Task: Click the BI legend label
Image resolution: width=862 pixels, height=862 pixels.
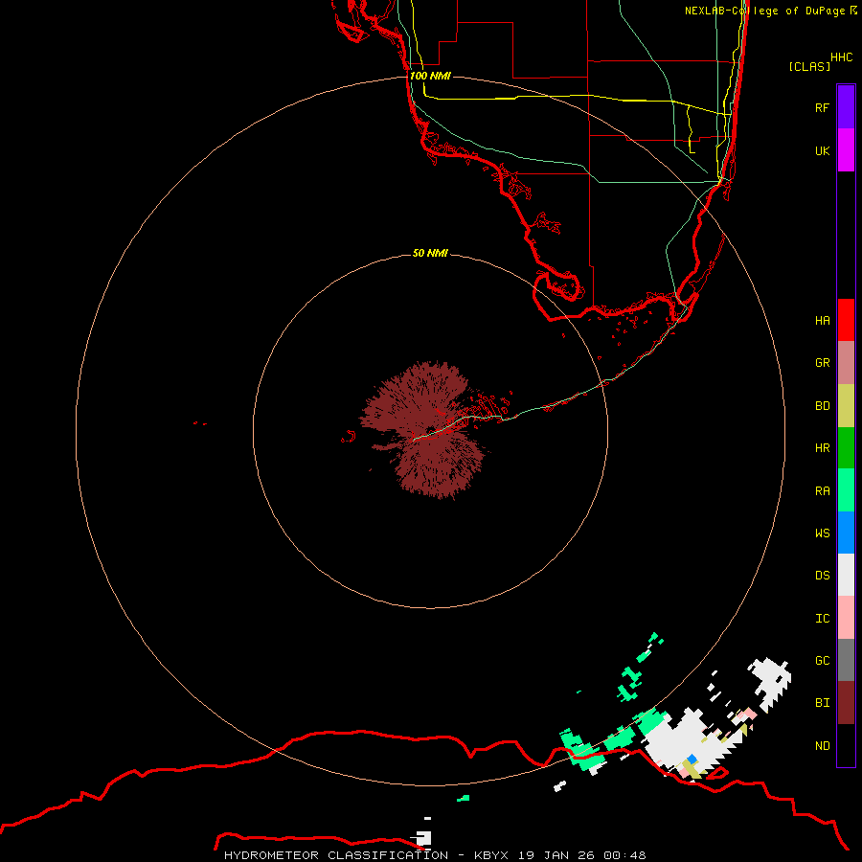Action: coord(822,703)
